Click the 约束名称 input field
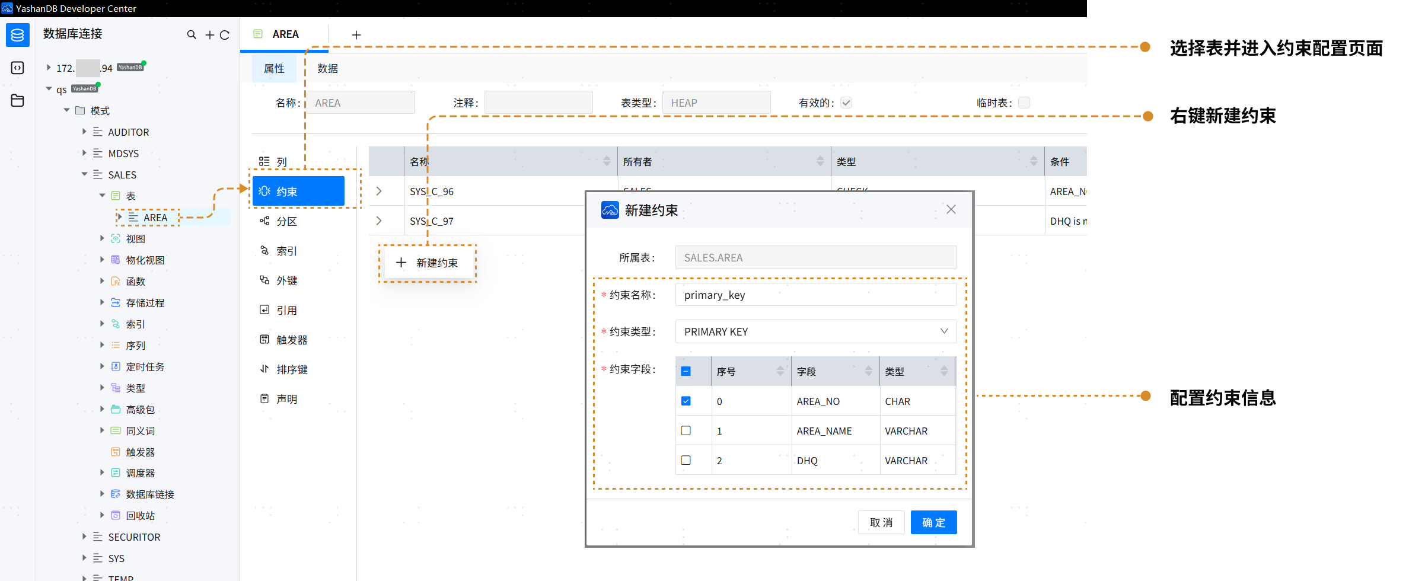 click(815, 295)
